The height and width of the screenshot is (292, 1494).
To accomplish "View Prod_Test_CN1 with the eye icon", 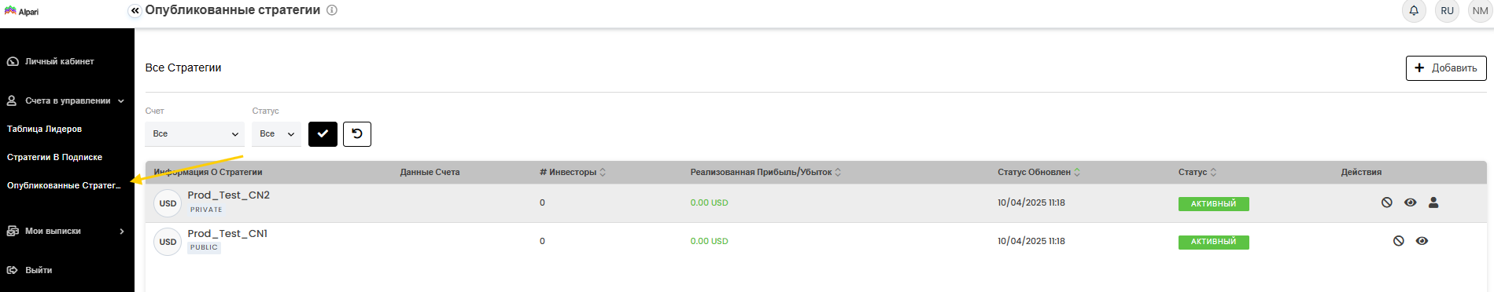I will [x=1422, y=241].
